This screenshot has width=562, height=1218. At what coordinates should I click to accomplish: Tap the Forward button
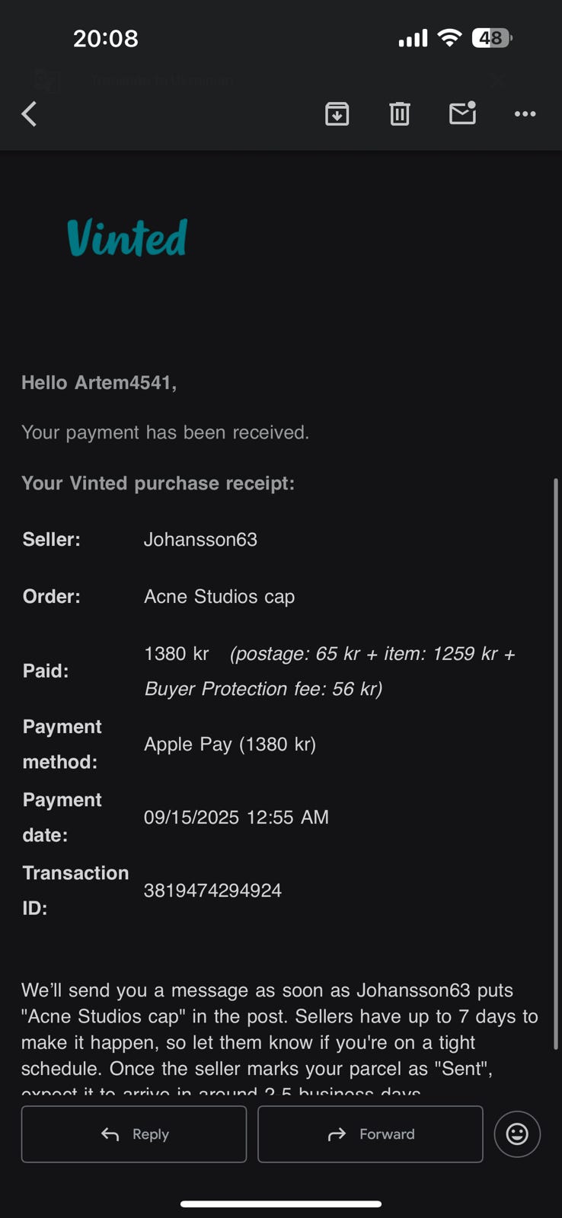[x=370, y=1134]
